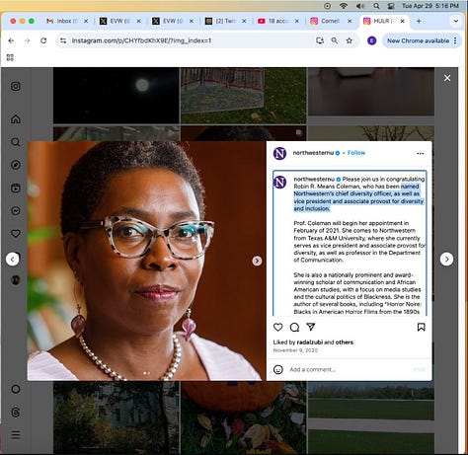
Task: Reload the Instagram page
Action: pos(43,40)
